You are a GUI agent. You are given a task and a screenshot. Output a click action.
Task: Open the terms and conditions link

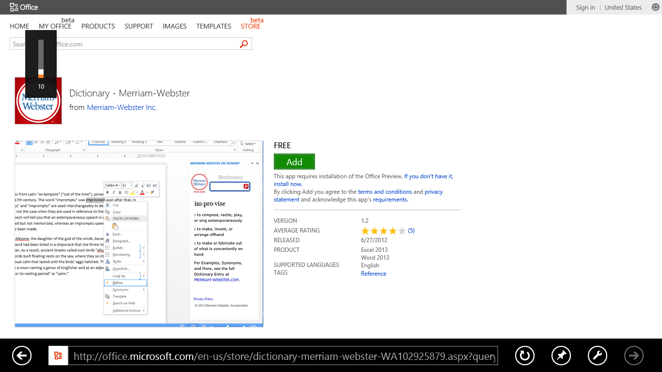pyautogui.click(x=385, y=192)
